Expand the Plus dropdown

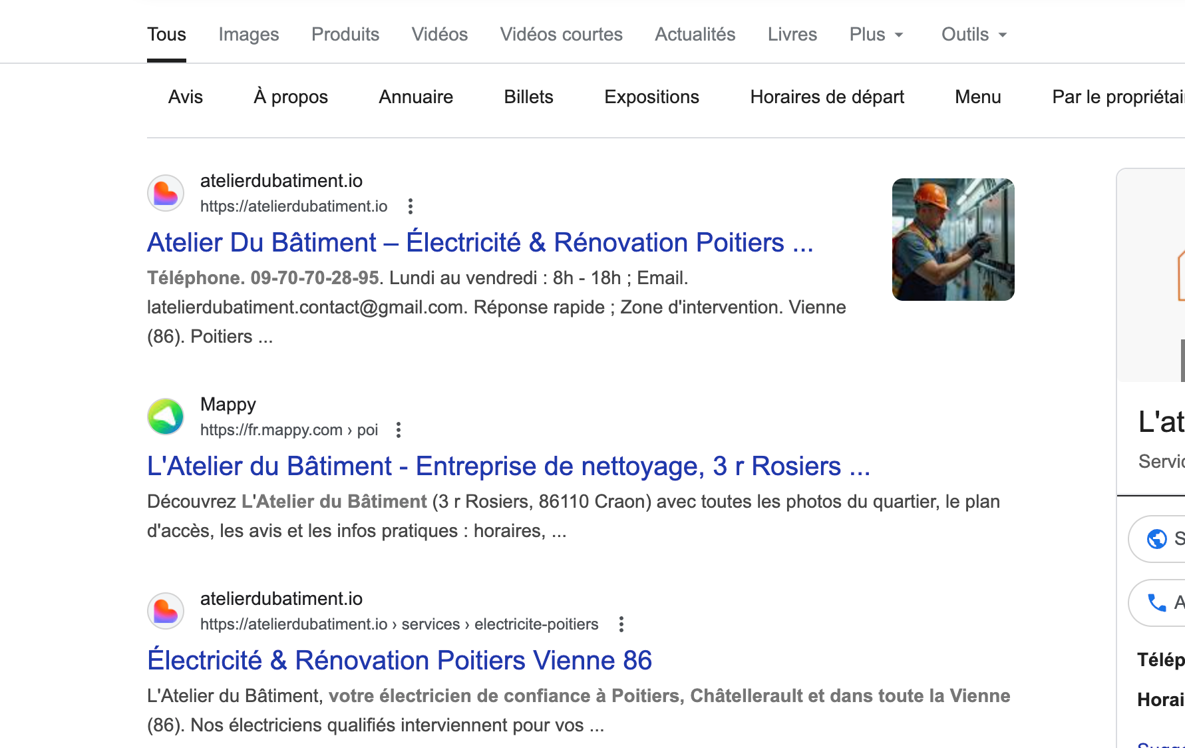click(x=876, y=35)
